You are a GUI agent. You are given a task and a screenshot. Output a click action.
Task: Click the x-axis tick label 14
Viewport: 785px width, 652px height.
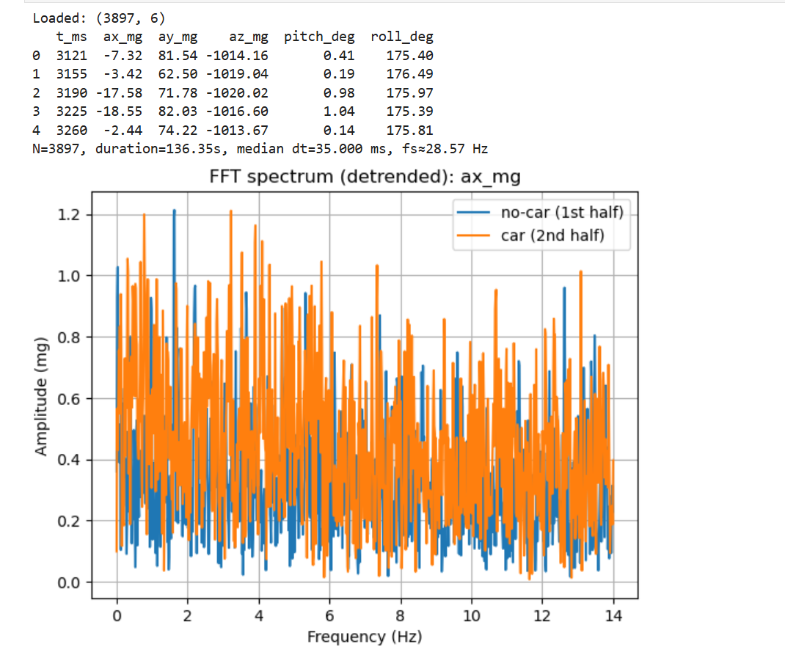click(x=613, y=615)
